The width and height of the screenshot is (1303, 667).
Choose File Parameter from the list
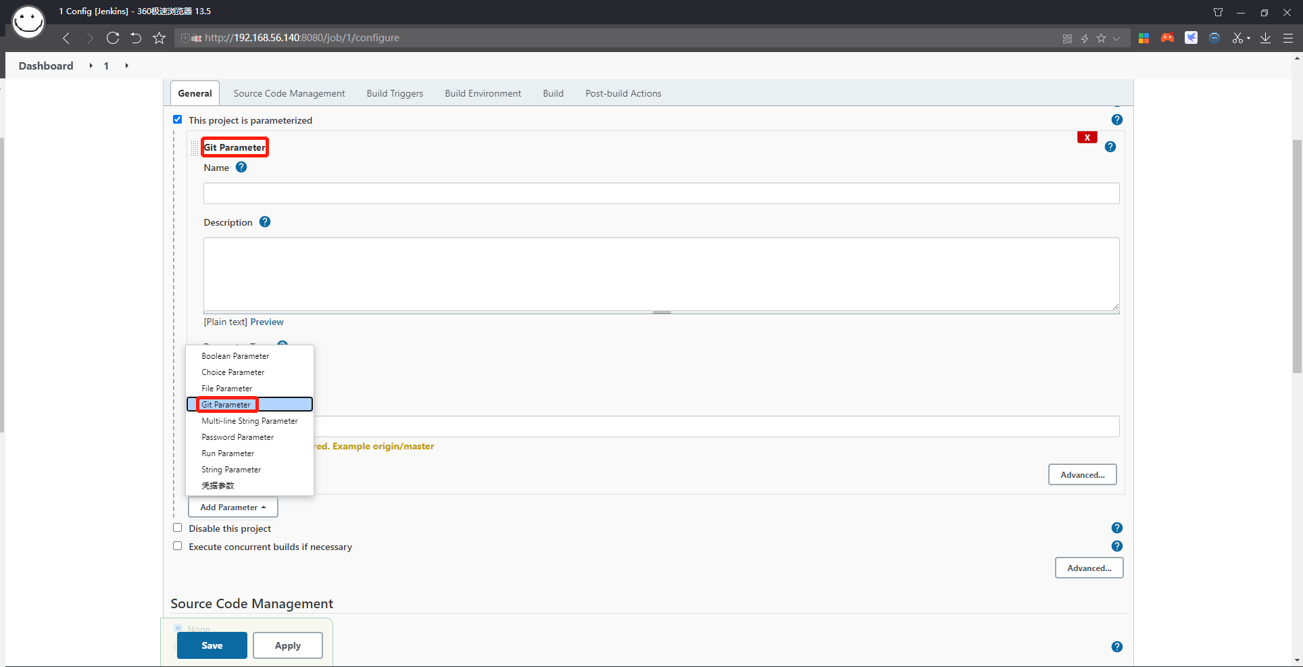[249, 389]
